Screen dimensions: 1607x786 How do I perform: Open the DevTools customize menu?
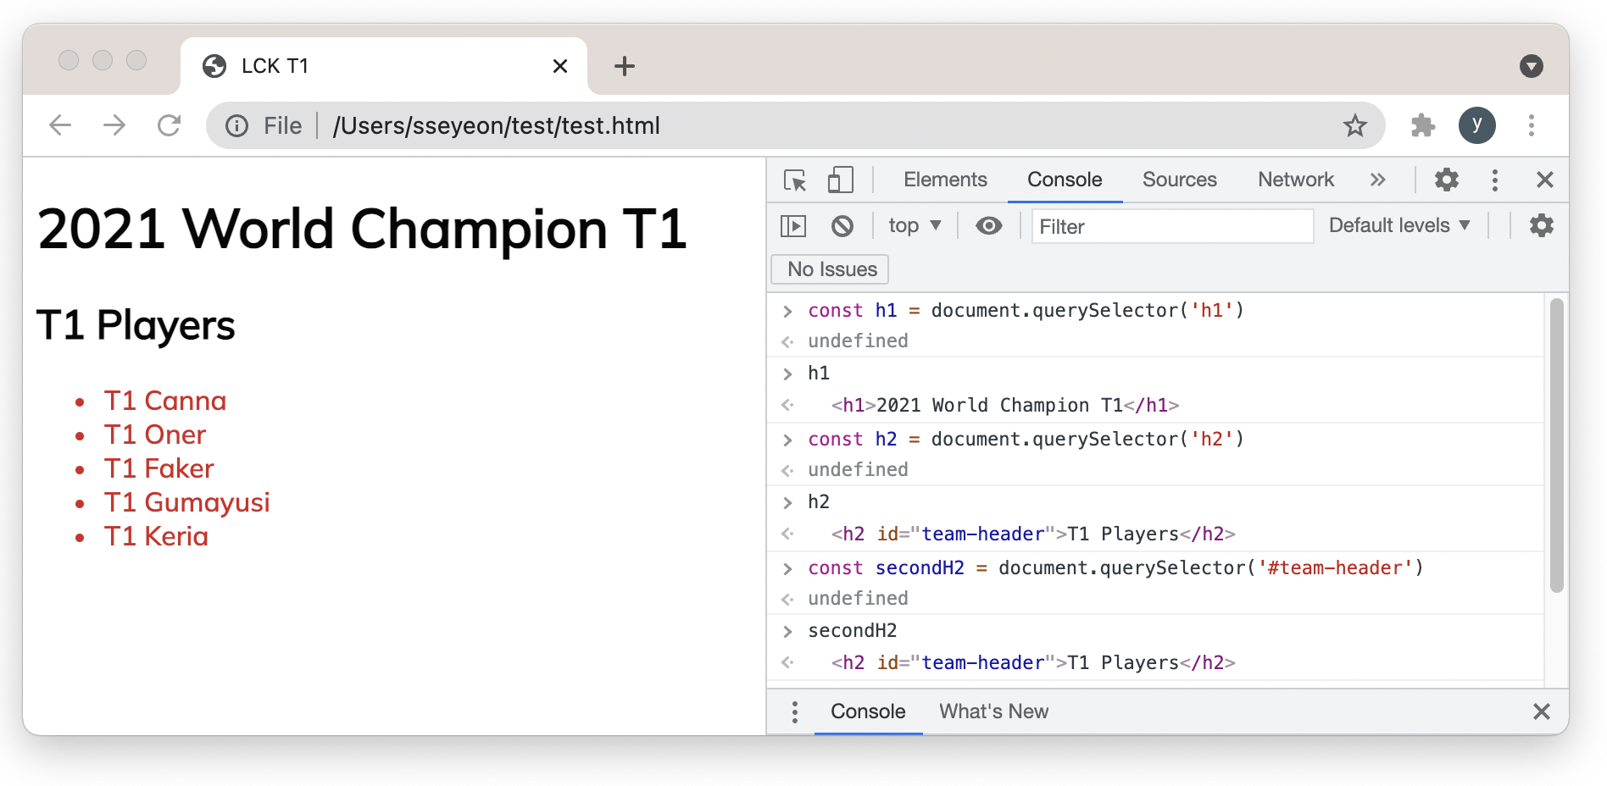point(1495,180)
